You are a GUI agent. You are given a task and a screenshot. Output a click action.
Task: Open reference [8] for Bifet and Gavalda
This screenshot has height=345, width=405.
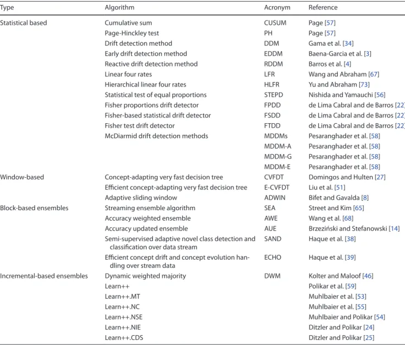[x=365, y=198]
